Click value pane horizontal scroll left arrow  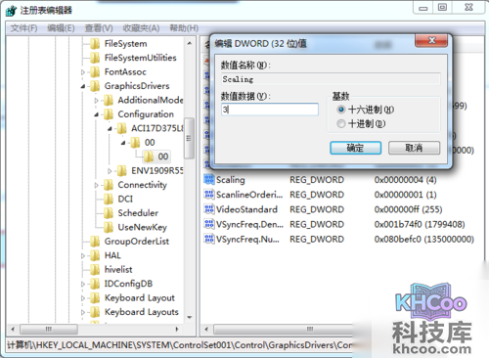coord(206,329)
